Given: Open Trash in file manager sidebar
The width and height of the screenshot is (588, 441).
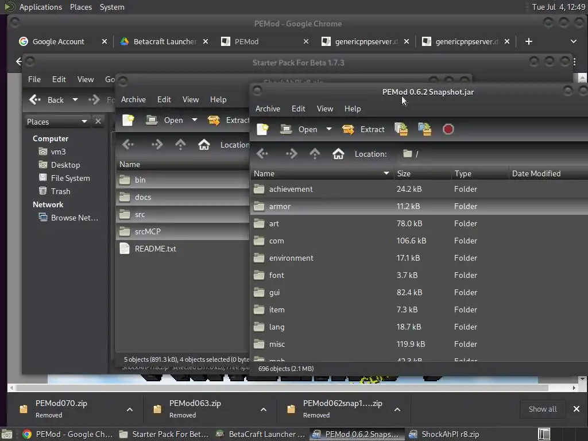Looking at the screenshot, I should (55, 191).
